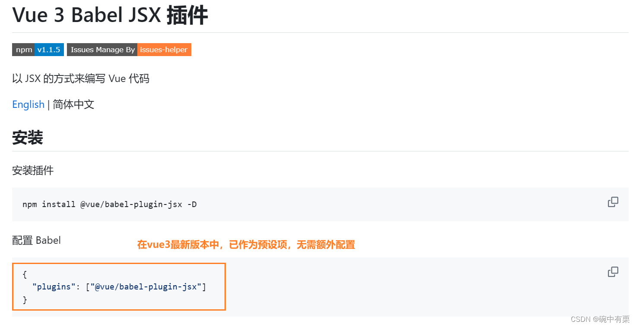
Task: Click the copy icon beside the plugins config
Action: 613,271
